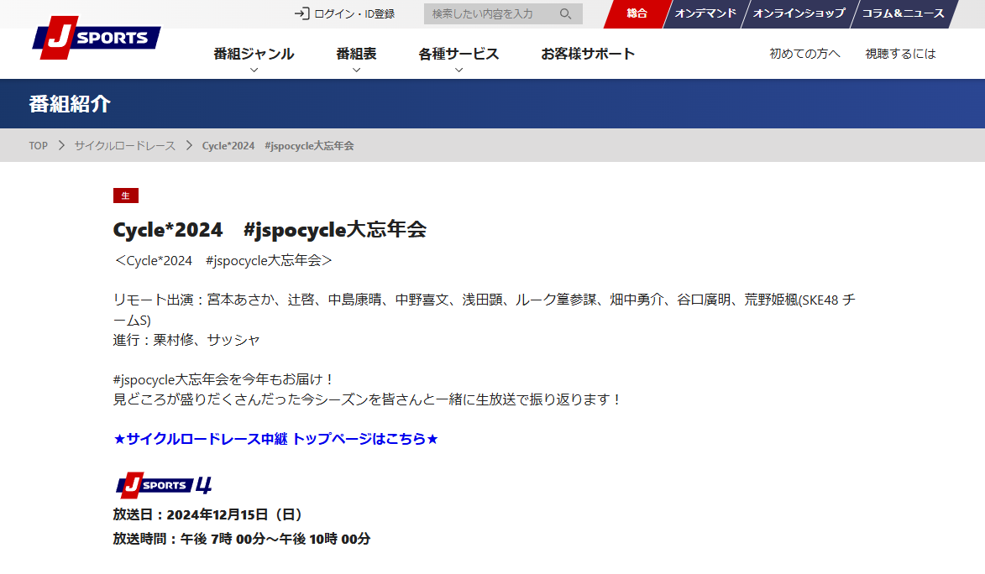985x574 pixels.
Task: Open 視聴するには link
Action: (x=900, y=54)
